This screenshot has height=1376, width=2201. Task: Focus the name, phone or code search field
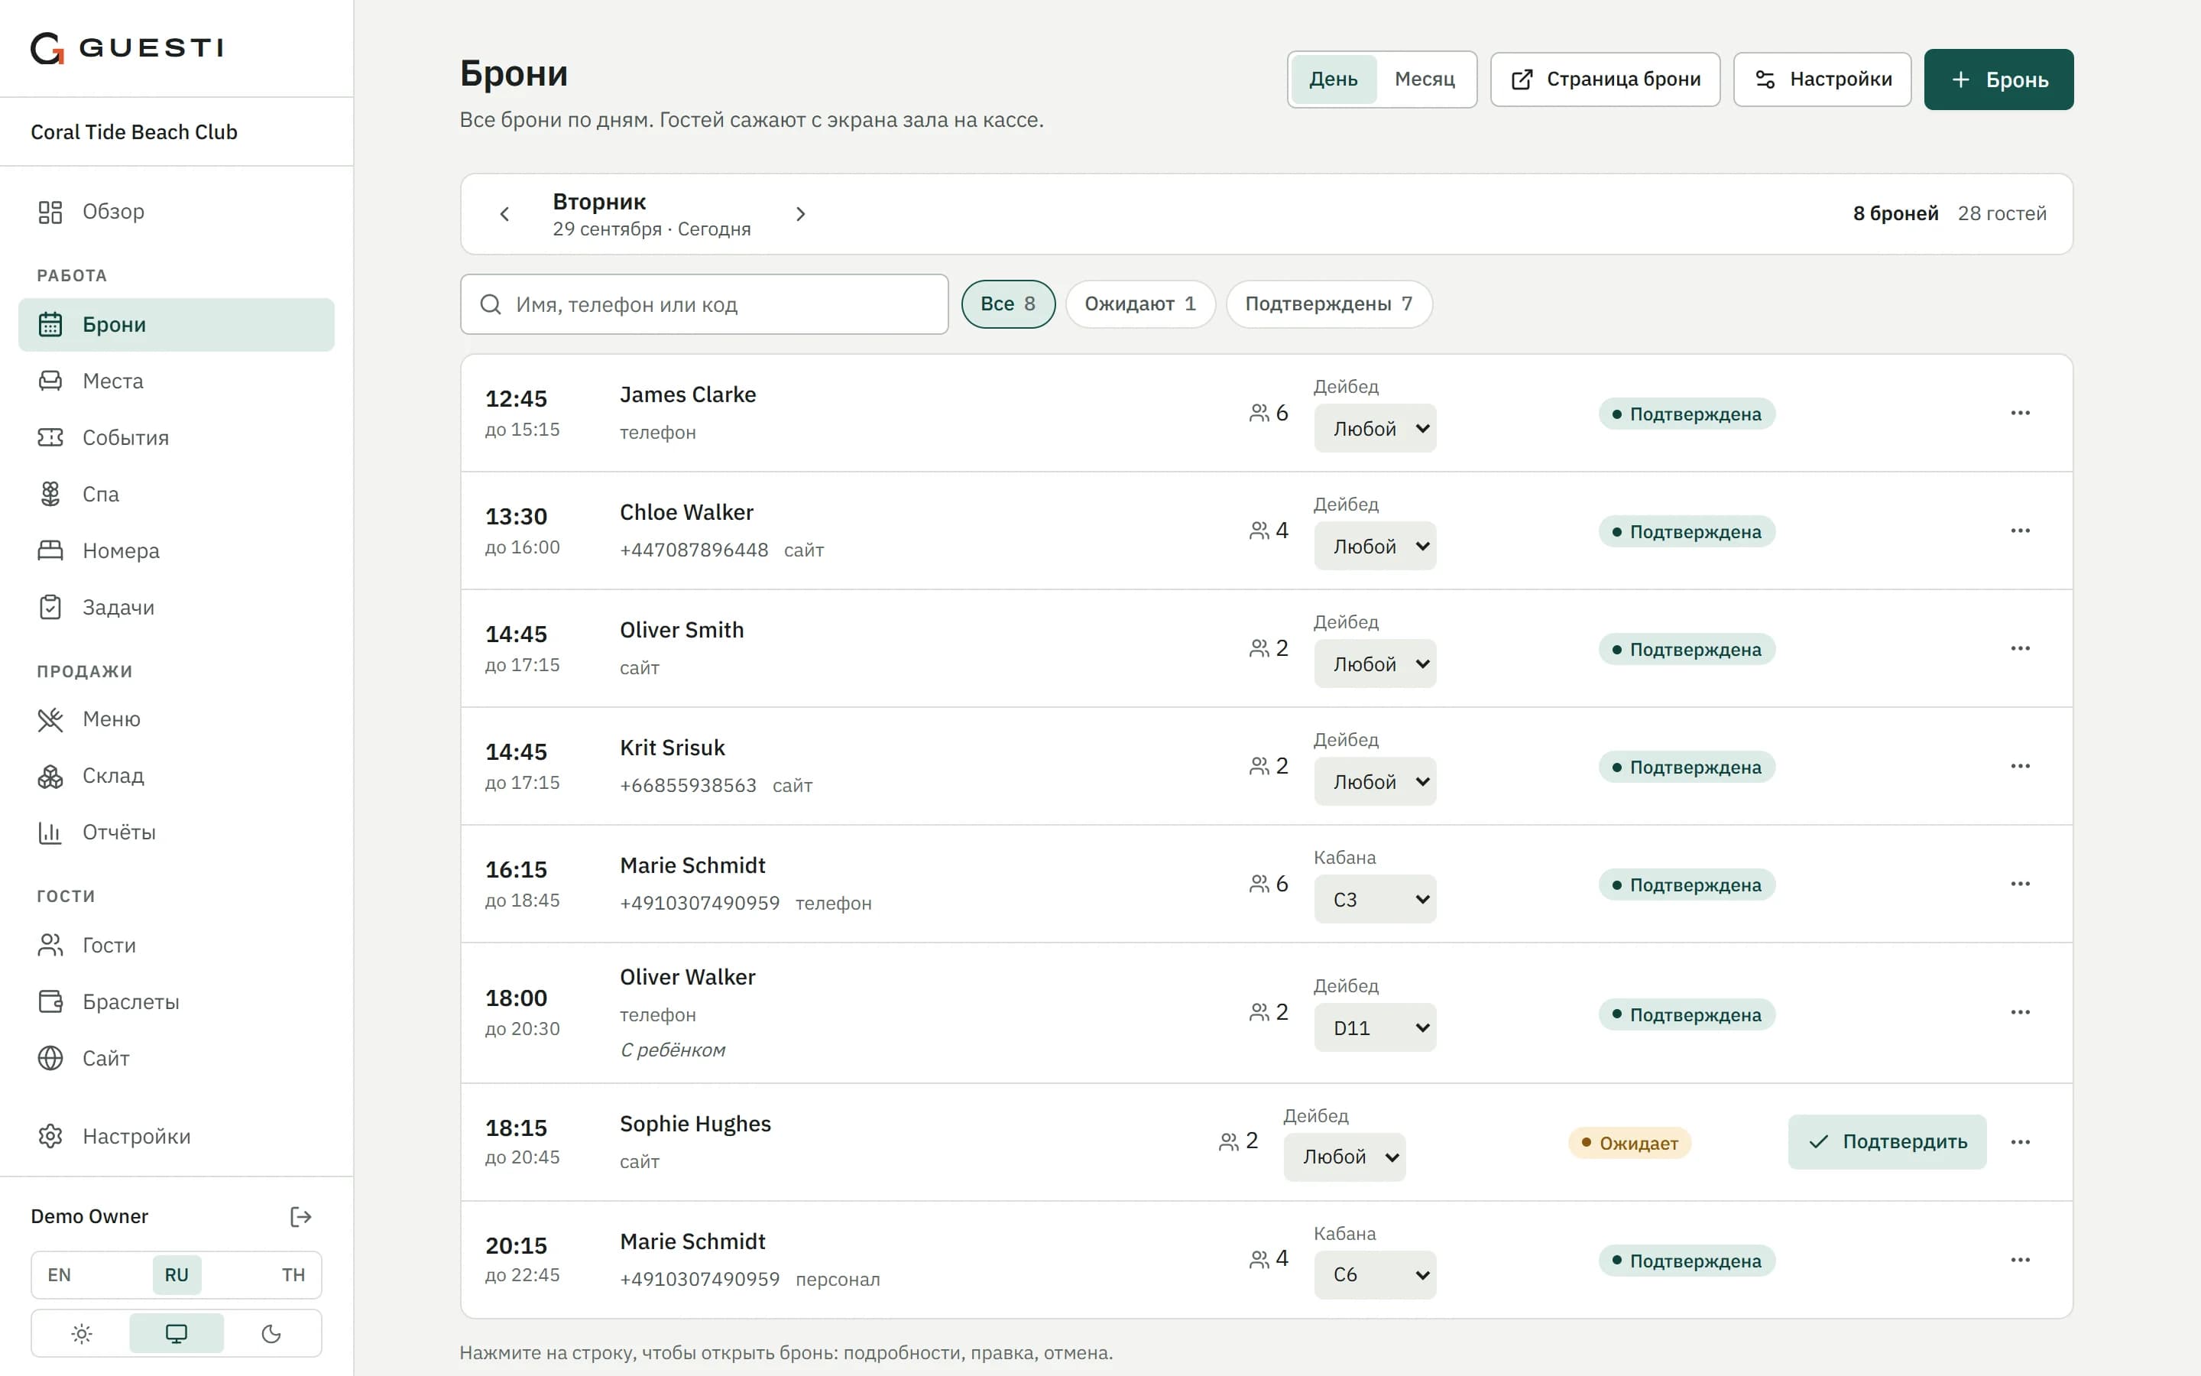coord(705,304)
